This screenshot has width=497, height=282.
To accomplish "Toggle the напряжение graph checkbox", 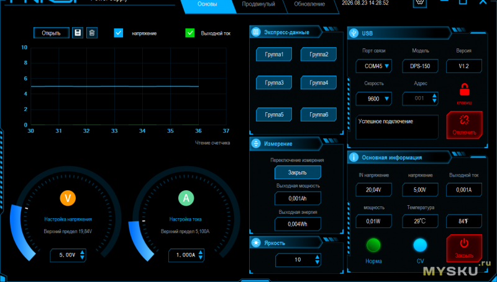I will pyautogui.click(x=119, y=33).
